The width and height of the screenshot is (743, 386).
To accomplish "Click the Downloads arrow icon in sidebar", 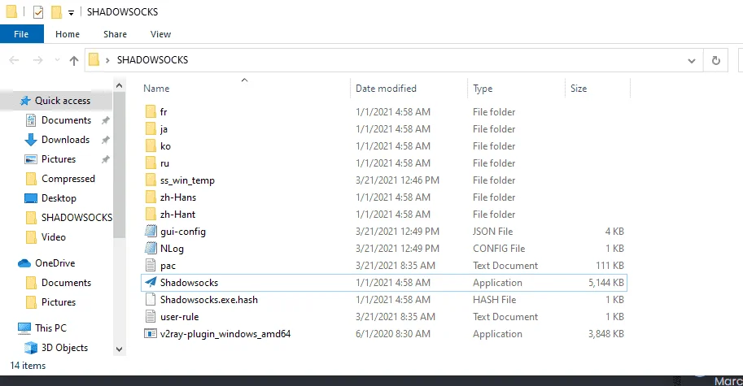I will [x=30, y=140].
